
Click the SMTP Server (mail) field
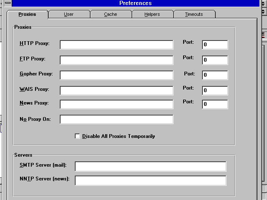tap(150, 167)
